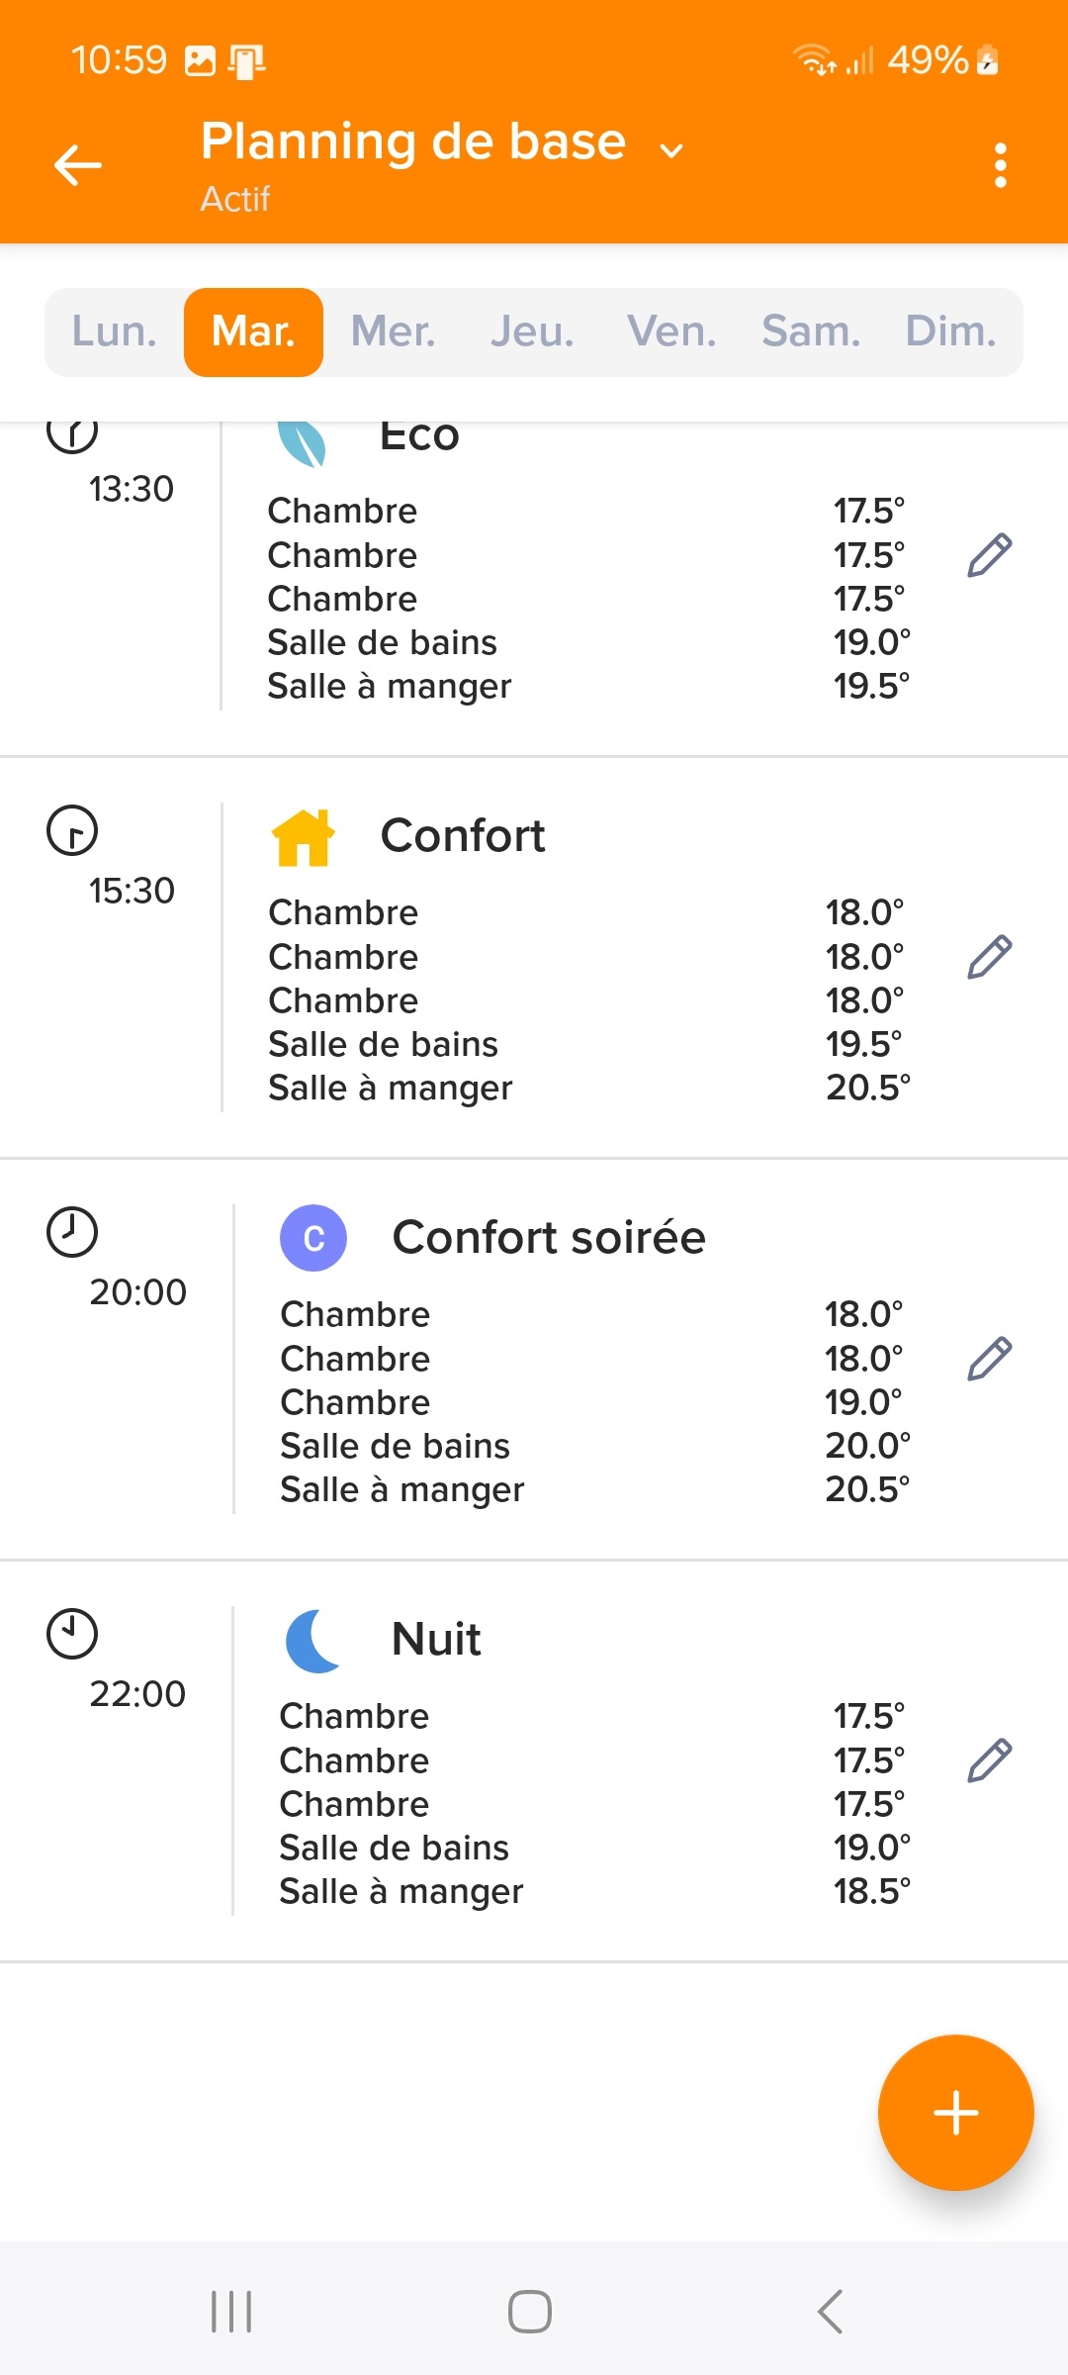
Task: Tap the blue moon Nuit icon
Action: click(313, 1641)
